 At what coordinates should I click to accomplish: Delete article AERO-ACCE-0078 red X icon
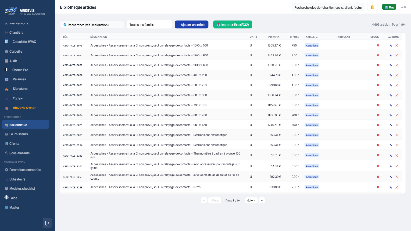click(397, 65)
